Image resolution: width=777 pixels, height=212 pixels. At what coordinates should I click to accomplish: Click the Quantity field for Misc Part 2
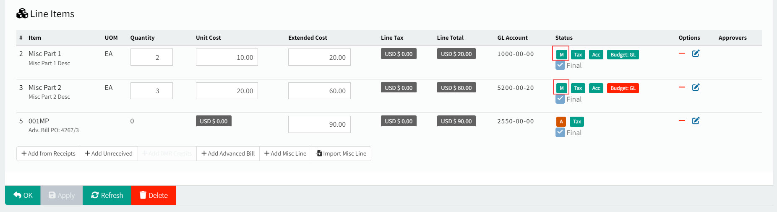[x=151, y=91]
